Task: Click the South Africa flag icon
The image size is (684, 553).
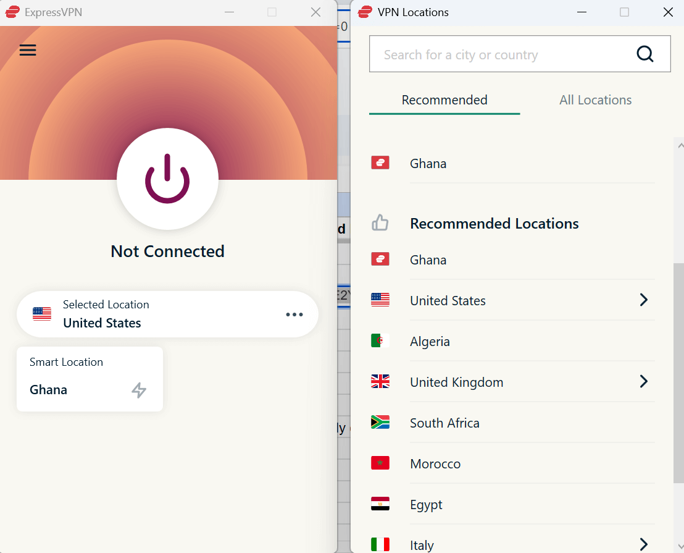Action: tap(380, 422)
